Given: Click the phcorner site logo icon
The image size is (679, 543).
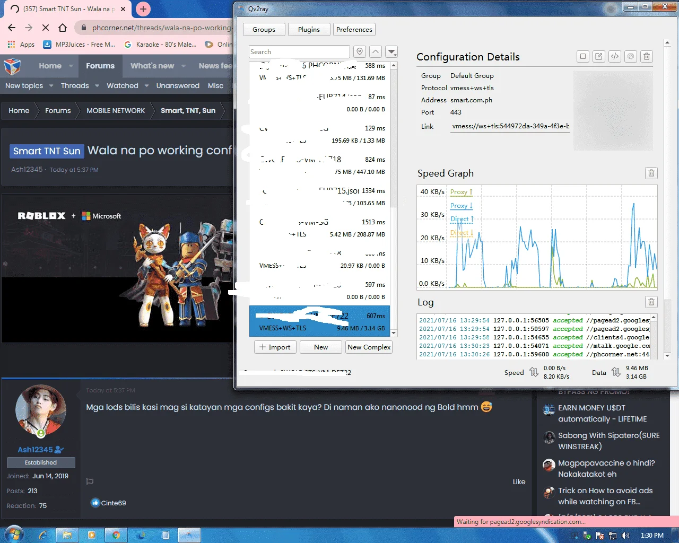Looking at the screenshot, I should tap(12, 66).
